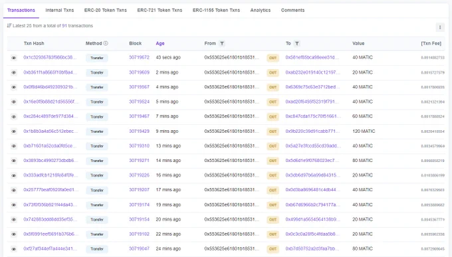The image size is (452, 257).
Task: Click the Value column header
Action: [358, 44]
